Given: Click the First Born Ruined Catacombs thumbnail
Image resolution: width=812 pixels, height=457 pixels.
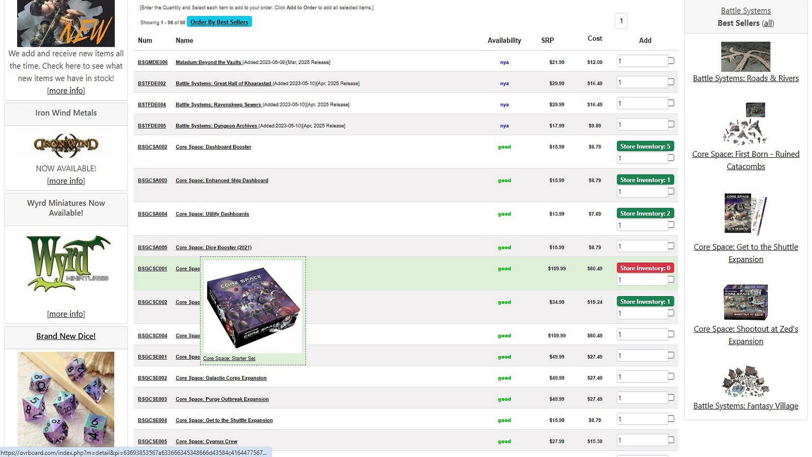Looking at the screenshot, I should (745, 123).
